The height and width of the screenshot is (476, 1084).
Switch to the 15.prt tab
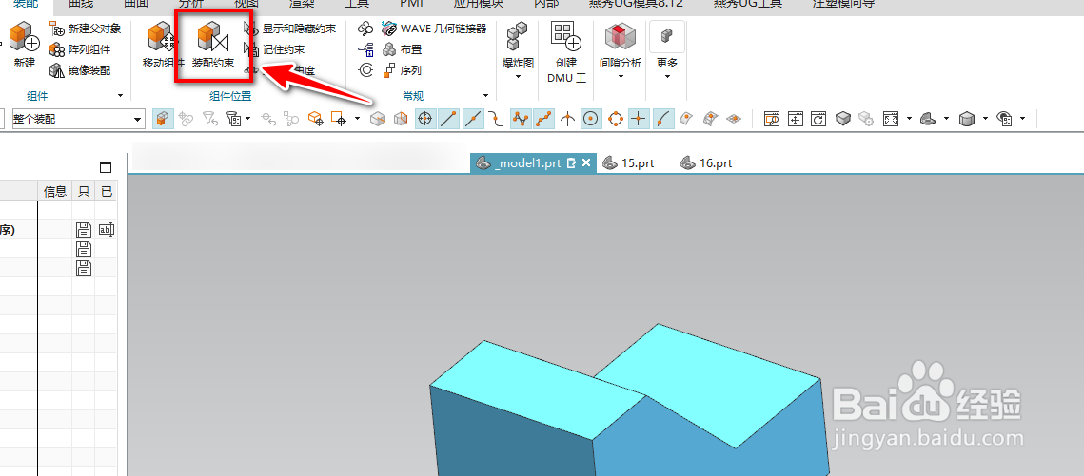628,163
